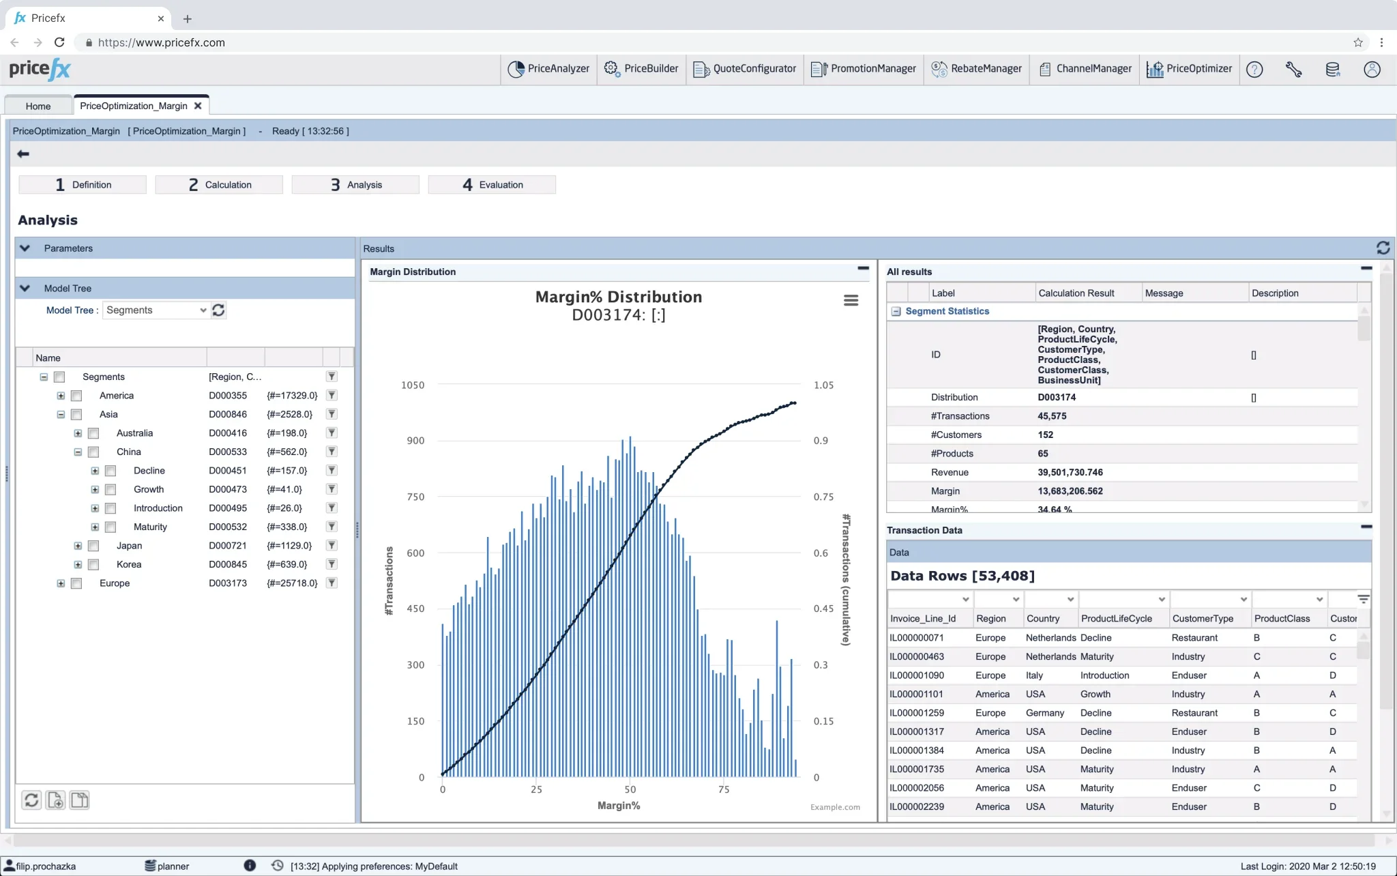Open the wrench configuration icon
The image size is (1397, 876).
1293,70
